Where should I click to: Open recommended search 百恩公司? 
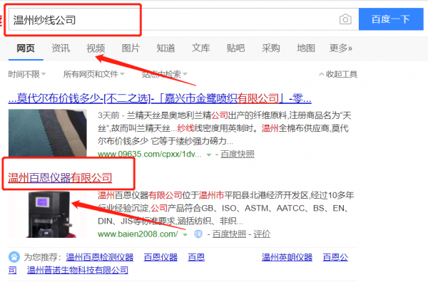coord(335,257)
